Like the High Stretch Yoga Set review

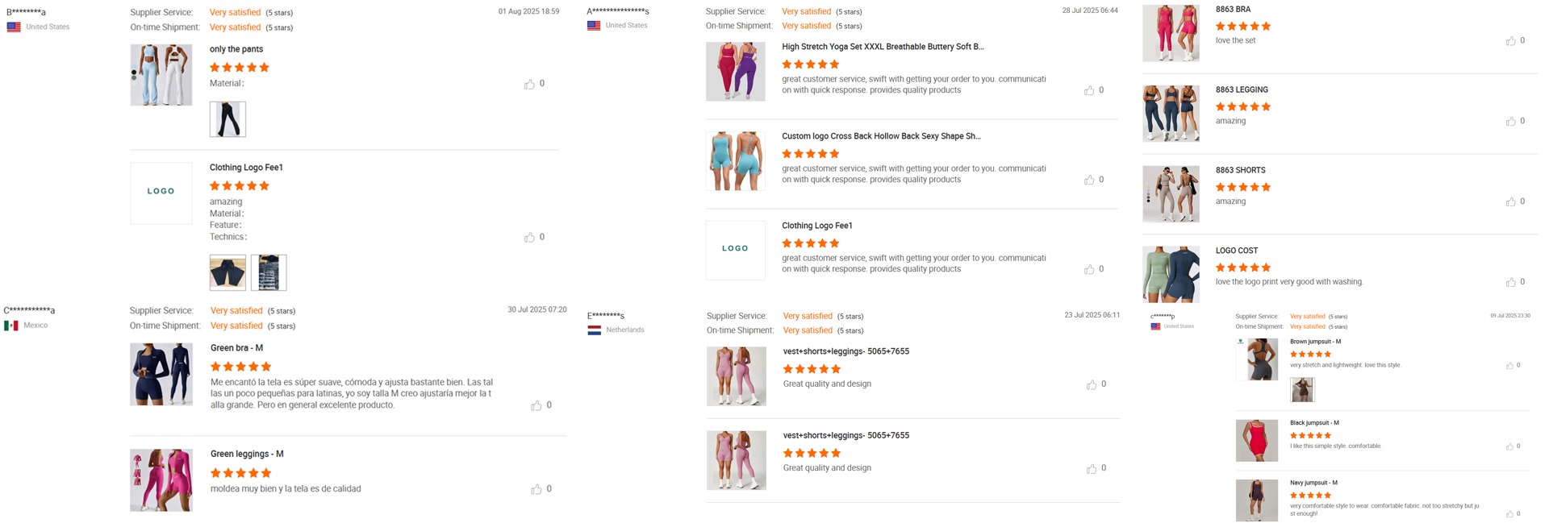pyautogui.click(x=1089, y=90)
